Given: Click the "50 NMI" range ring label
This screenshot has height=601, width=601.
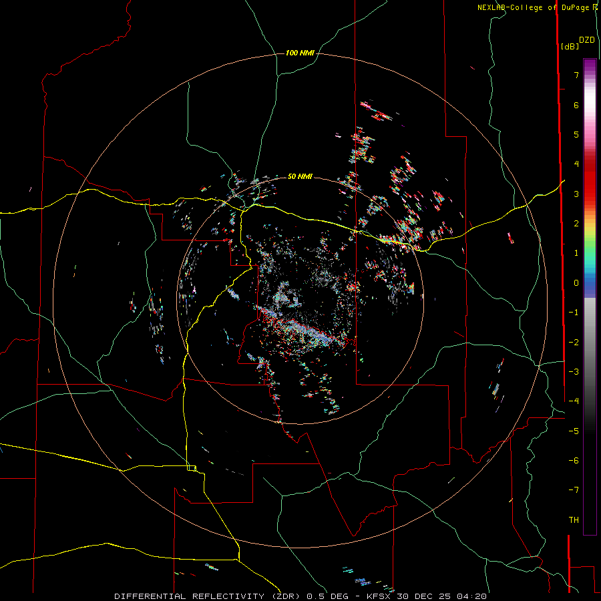Looking at the screenshot, I should tap(300, 176).
